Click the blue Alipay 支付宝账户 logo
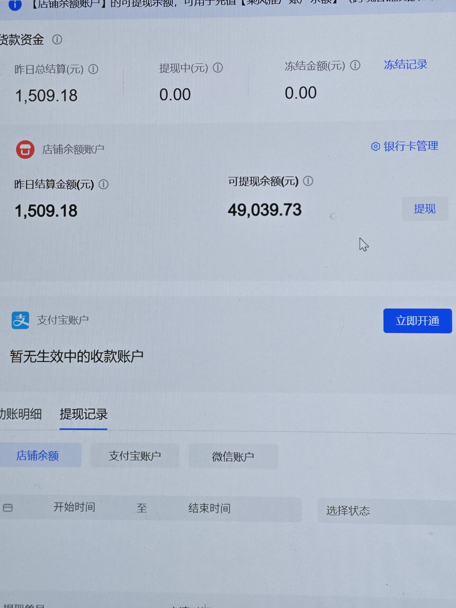This screenshot has width=456, height=608. coord(20,320)
